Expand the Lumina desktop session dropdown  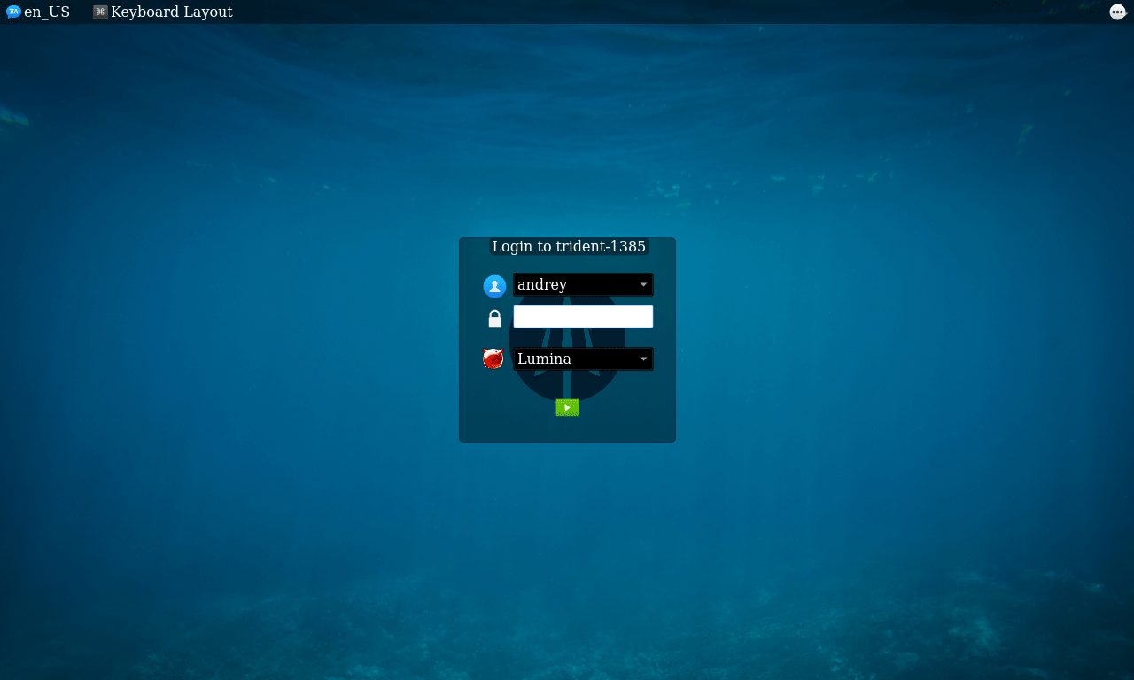click(583, 359)
